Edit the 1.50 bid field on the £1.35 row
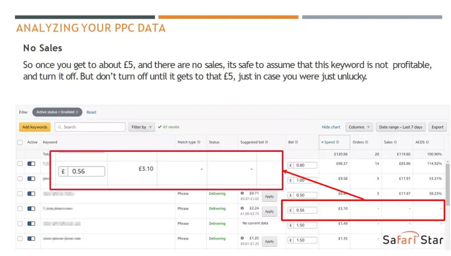Image resolution: width=451 pixels, height=256 pixels. tap(302, 240)
